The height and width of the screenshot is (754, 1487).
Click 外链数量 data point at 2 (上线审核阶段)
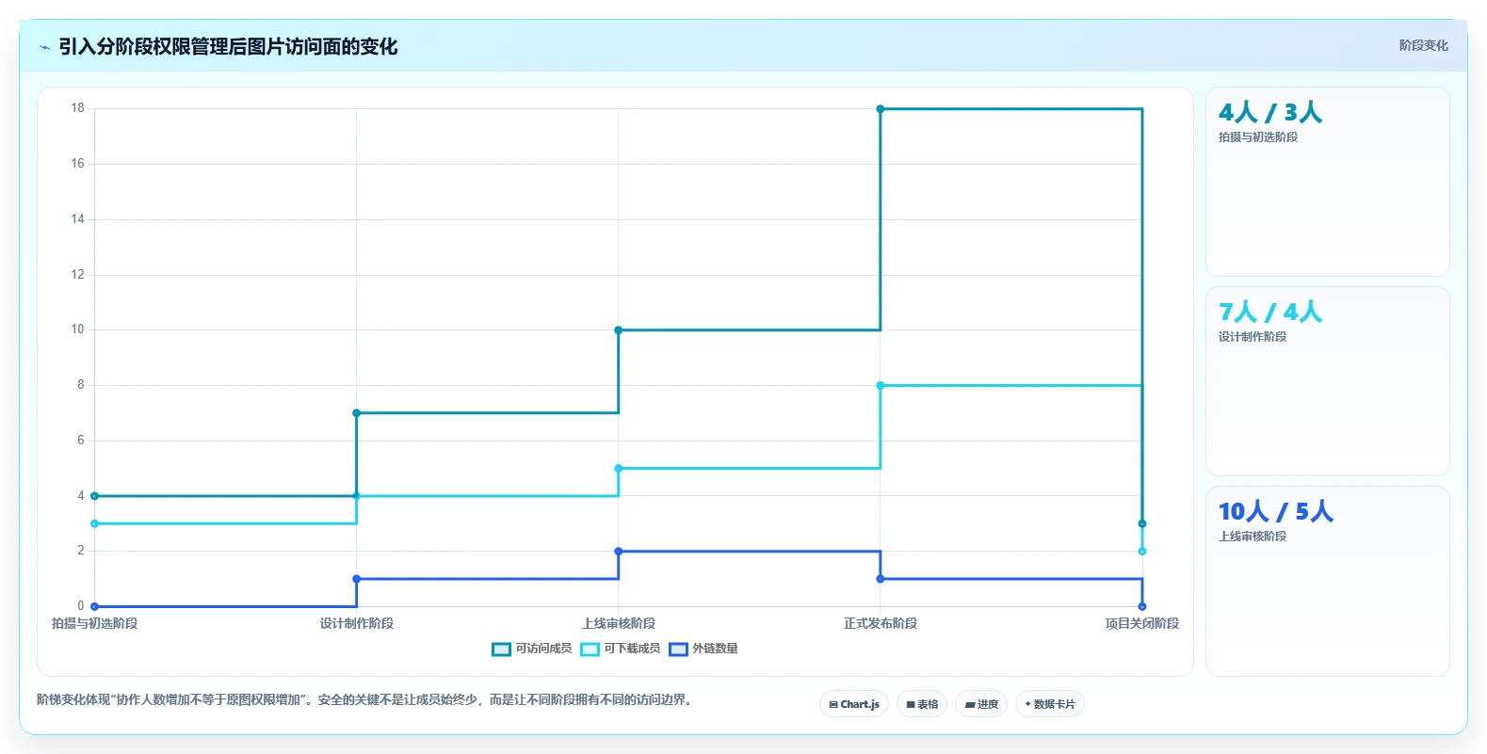pyautogui.click(x=619, y=552)
